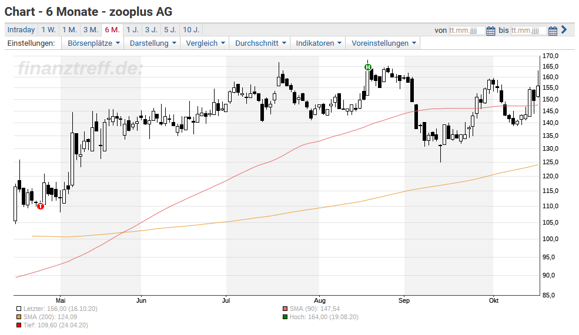Viewport: 579px width, 335px height.
Task: Click 'SMA (200): 124,09' legend text
Action: pos(50,317)
